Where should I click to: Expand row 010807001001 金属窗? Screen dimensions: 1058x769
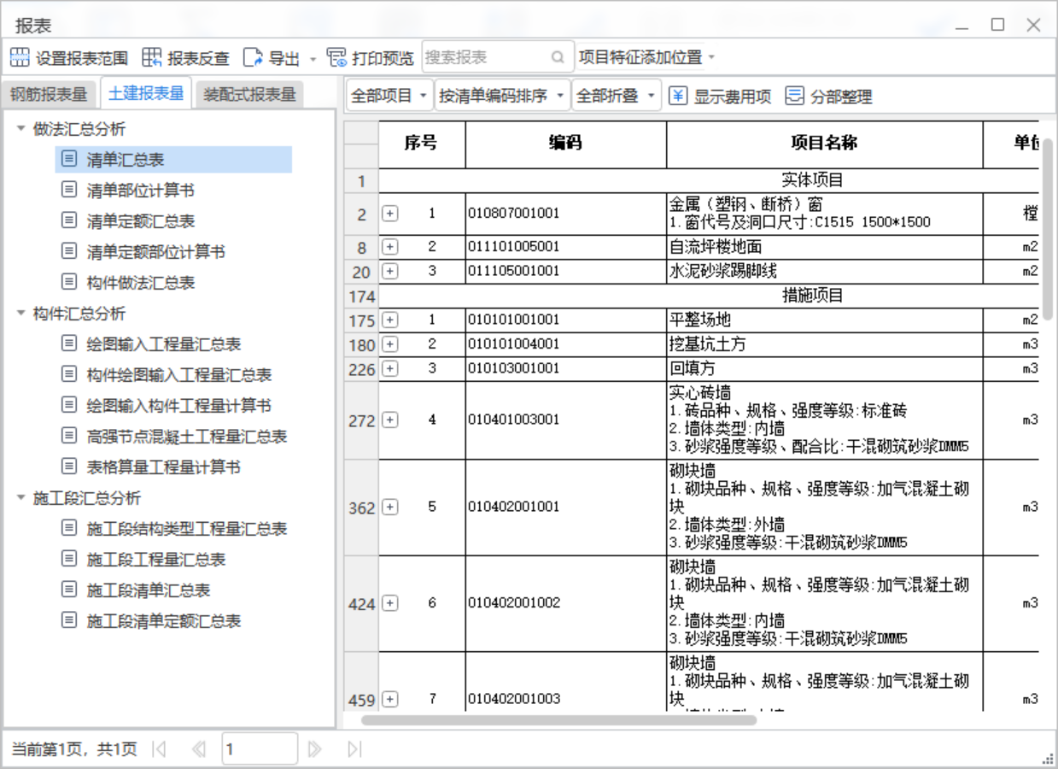tap(390, 214)
